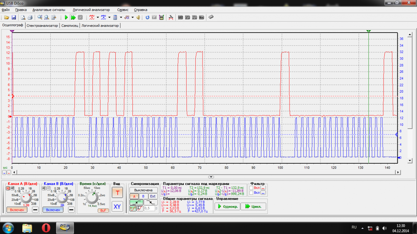
Task: Open the Аналоговые сигналы menu
Action: click(49, 10)
